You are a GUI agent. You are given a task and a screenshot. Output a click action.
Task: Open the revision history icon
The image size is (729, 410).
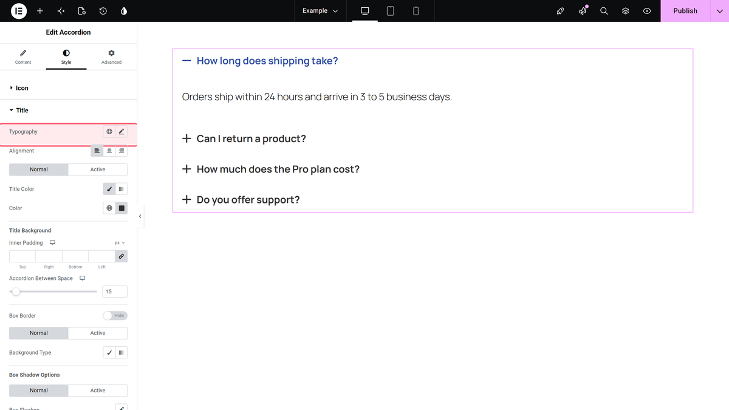coord(103,11)
